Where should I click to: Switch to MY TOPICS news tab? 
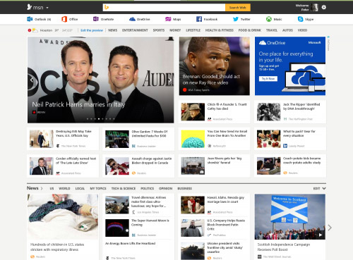click(x=98, y=188)
